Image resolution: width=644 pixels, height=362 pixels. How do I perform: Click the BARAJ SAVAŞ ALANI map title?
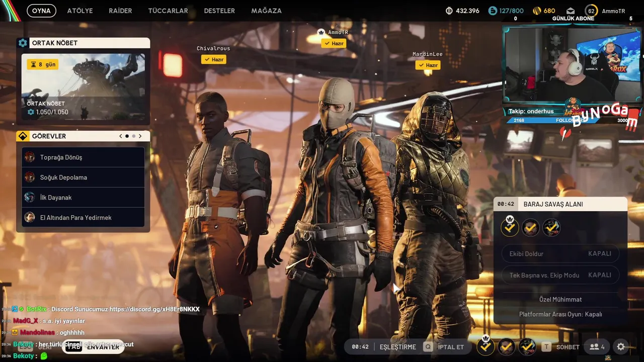click(553, 204)
